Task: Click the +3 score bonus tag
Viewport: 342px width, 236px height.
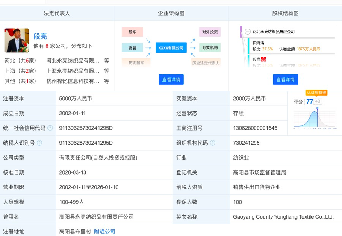Action: [318, 102]
